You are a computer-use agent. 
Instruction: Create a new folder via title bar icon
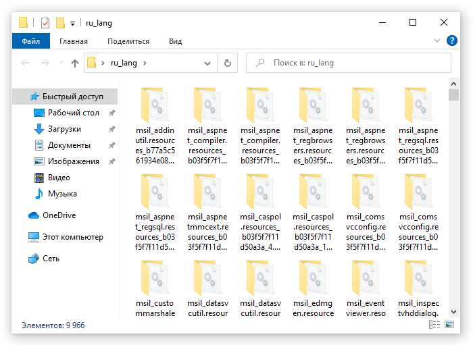click(x=60, y=22)
